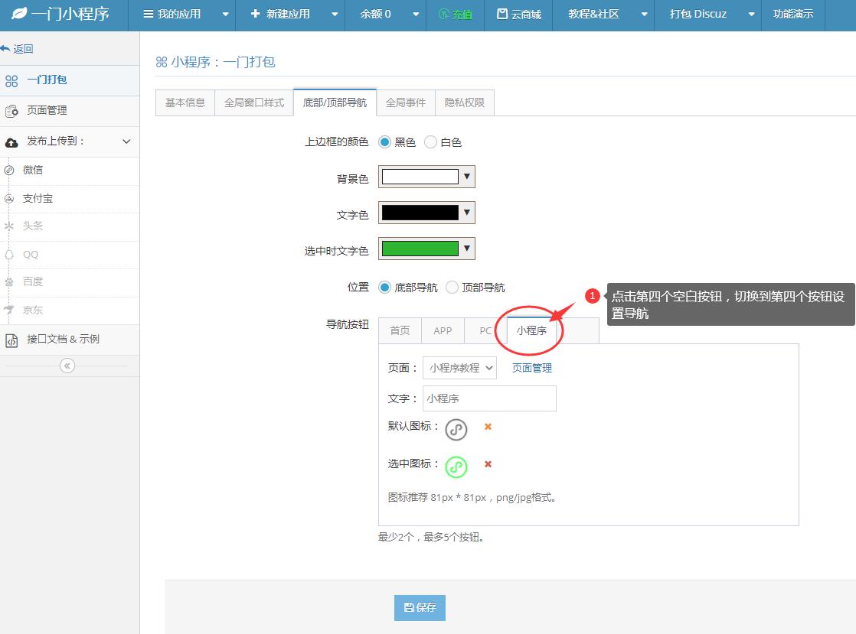Screen dimensions: 856x634
Task: Open the 打包 Discuz dropdown arrow
Action: tap(752, 15)
